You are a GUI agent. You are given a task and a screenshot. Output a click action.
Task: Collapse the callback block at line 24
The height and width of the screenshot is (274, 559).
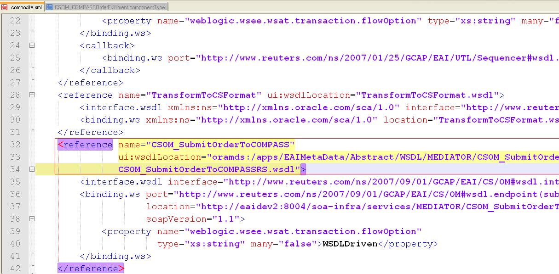[32, 45]
